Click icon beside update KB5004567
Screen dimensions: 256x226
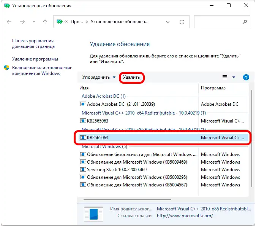pyautogui.click(x=83, y=185)
